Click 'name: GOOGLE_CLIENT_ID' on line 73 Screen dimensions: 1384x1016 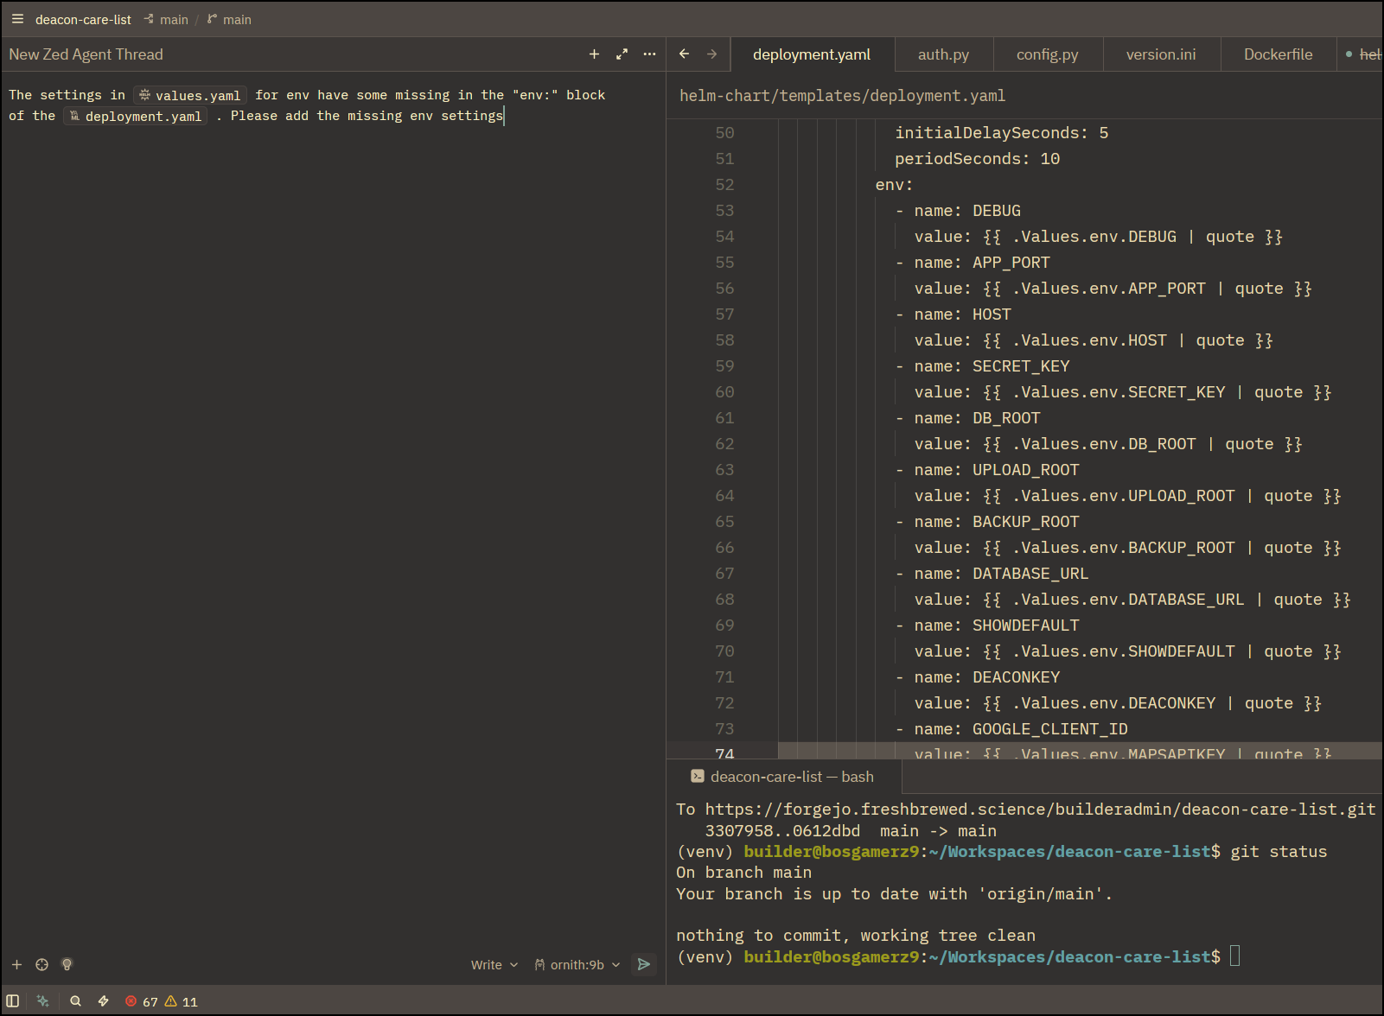coord(1021,729)
